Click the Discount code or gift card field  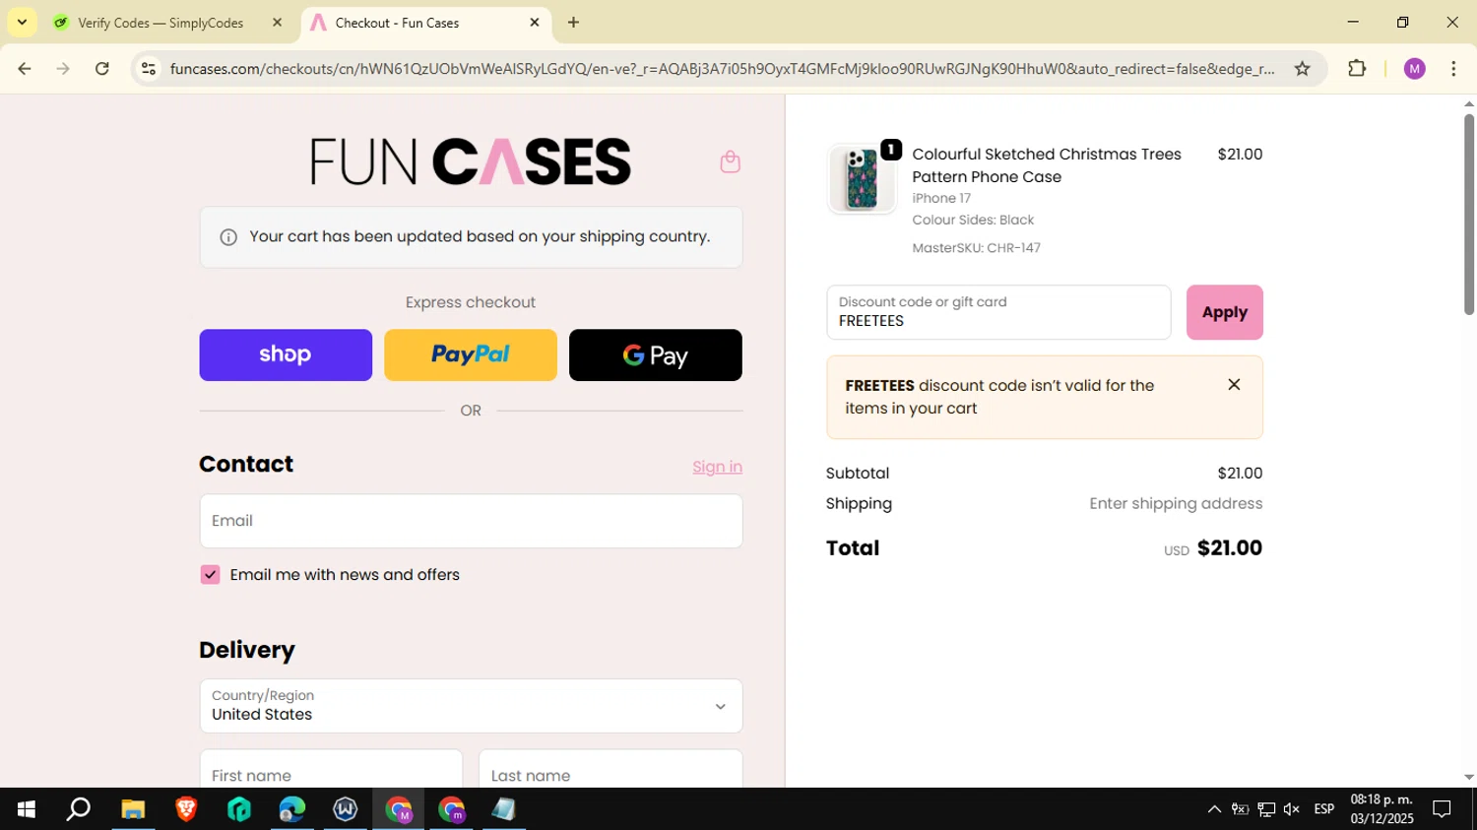click(998, 312)
